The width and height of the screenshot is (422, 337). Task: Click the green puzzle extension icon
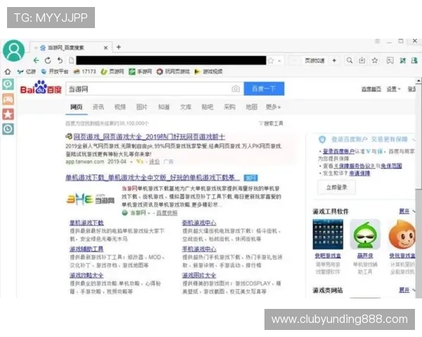pyautogui.click(x=402, y=60)
